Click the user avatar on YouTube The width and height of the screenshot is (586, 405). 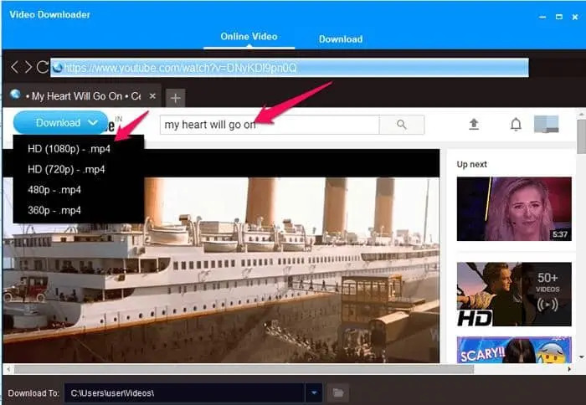click(547, 124)
